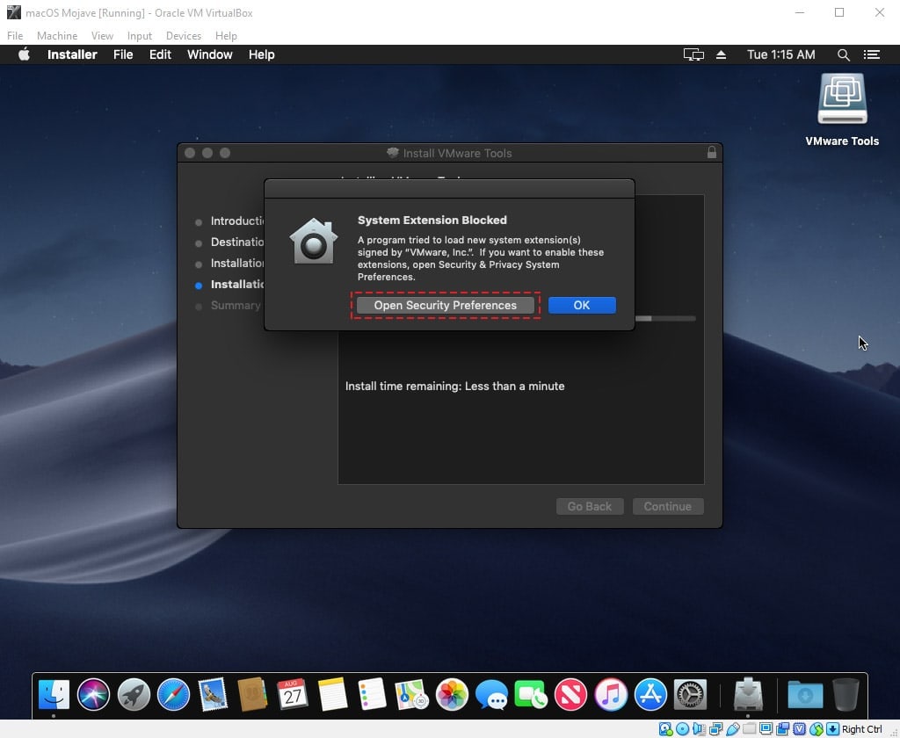This screenshot has width=900, height=738.
Task: Open Siri from the Dock
Action: tap(92, 694)
